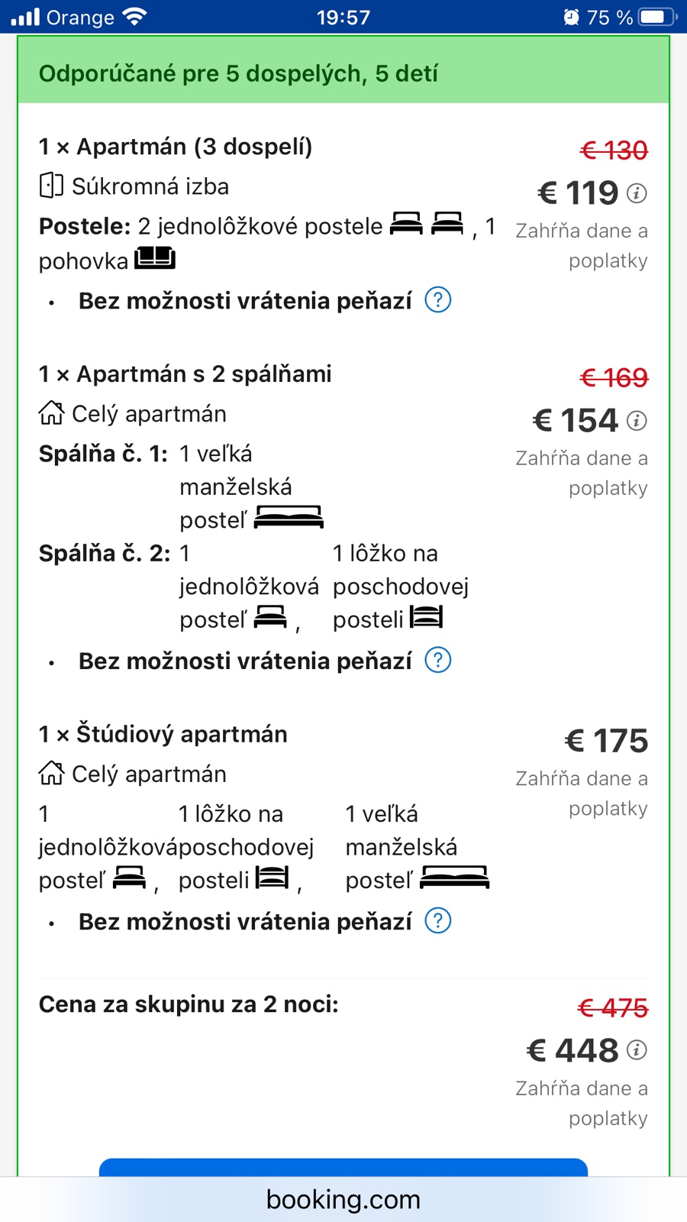Image resolution: width=687 pixels, height=1222 pixels.
Task: Open help icon under Štúdiový apartmán
Action: pyautogui.click(x=438, y=921)
